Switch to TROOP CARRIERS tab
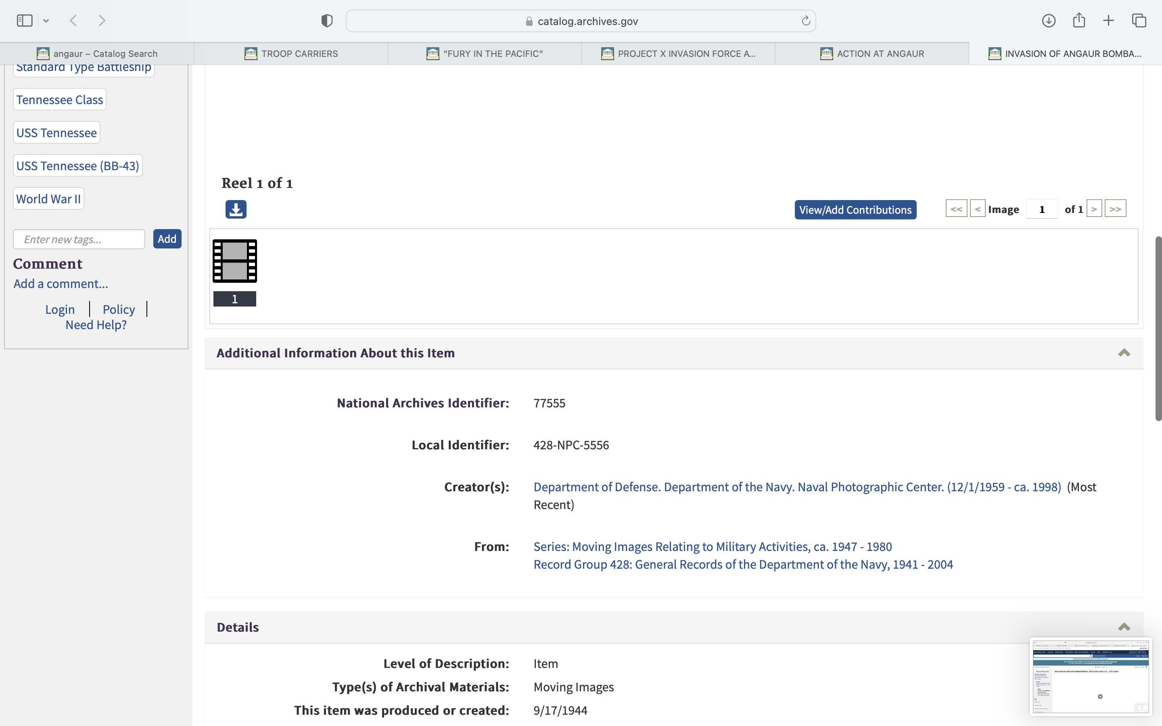This screenshot has height=726, width=1162. pyautogui.click(x=291, y=54)
